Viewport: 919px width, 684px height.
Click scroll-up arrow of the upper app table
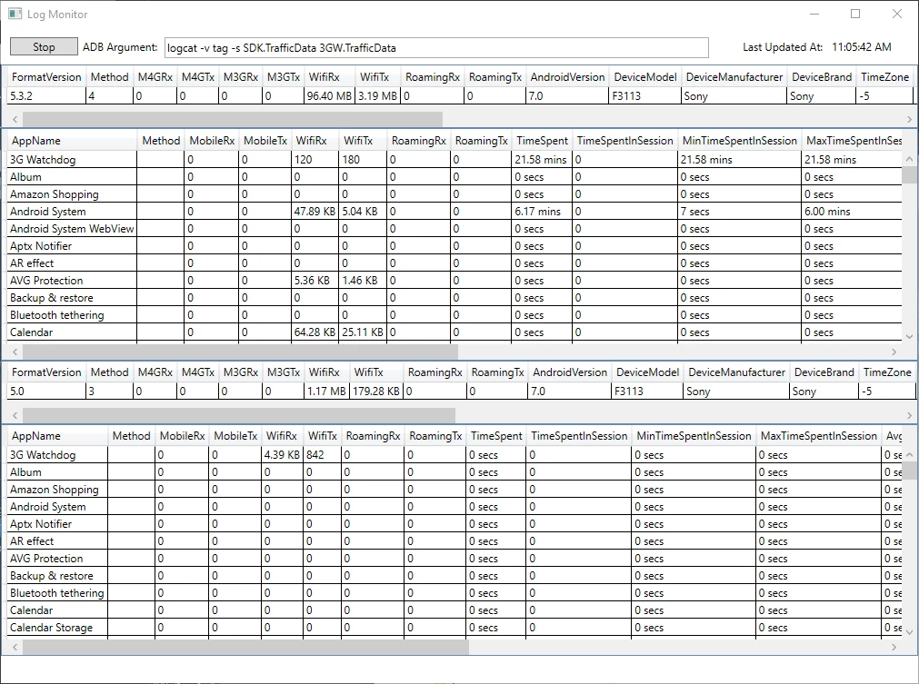pyautogui.click(x=909, y=159)
